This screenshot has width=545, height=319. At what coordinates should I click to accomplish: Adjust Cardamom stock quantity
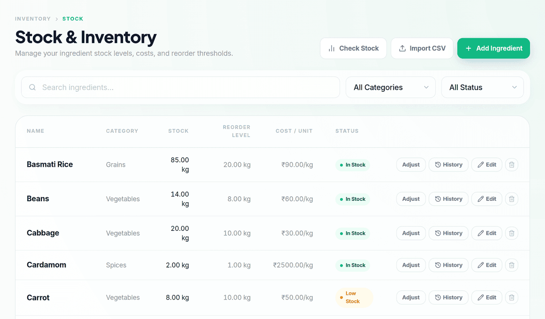click(411, 265)
